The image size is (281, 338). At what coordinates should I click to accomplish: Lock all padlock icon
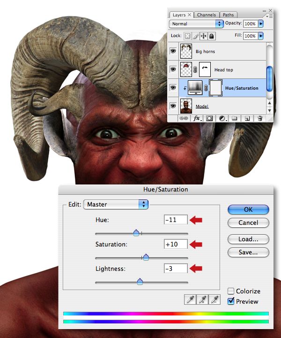tap(211, 36)
